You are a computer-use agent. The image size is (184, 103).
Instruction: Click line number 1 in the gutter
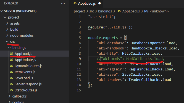(80, 17)
